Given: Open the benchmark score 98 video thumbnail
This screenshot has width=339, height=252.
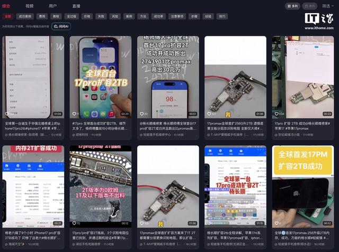Looking at the screenshot, I should pyautogui.click(x=168, y=77).
